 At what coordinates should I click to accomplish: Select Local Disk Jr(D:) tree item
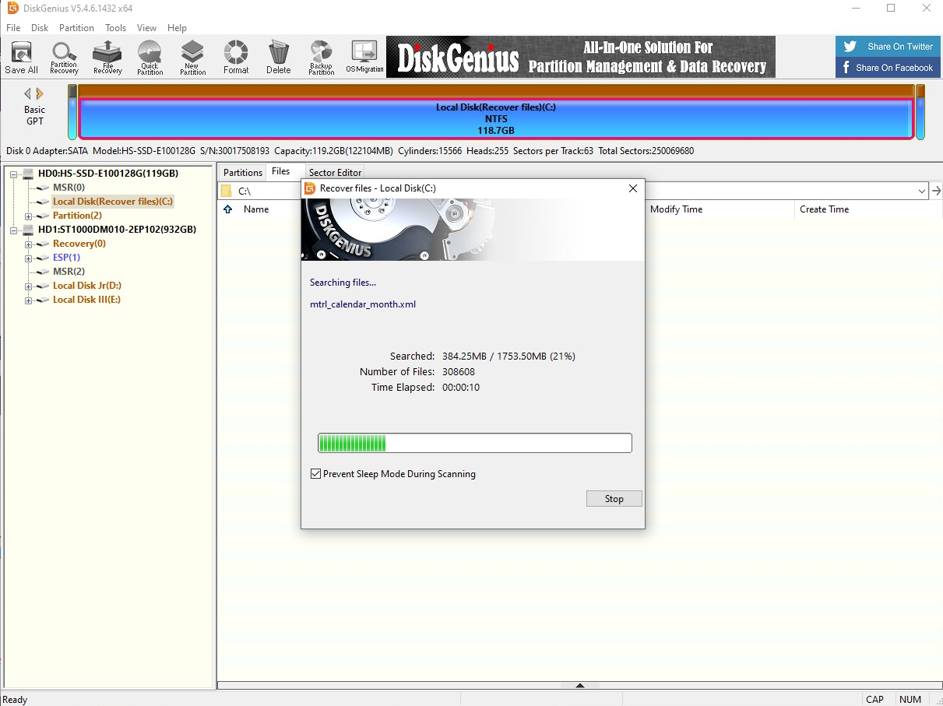pos(87,286)
